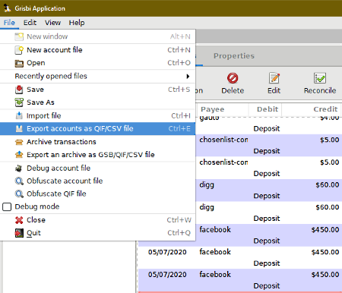Click the Delete toolbar icon
The width and height of the screenshot is (342, 293).
click(x=233, y=78)
